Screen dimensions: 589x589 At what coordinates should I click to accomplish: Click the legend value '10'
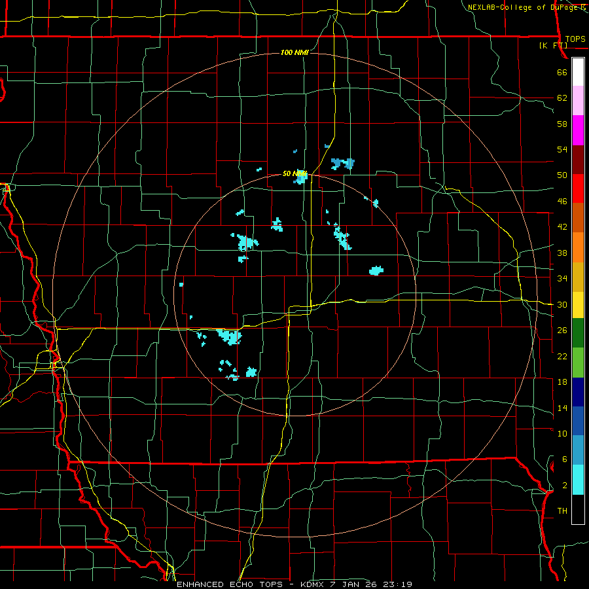point(562,434)
